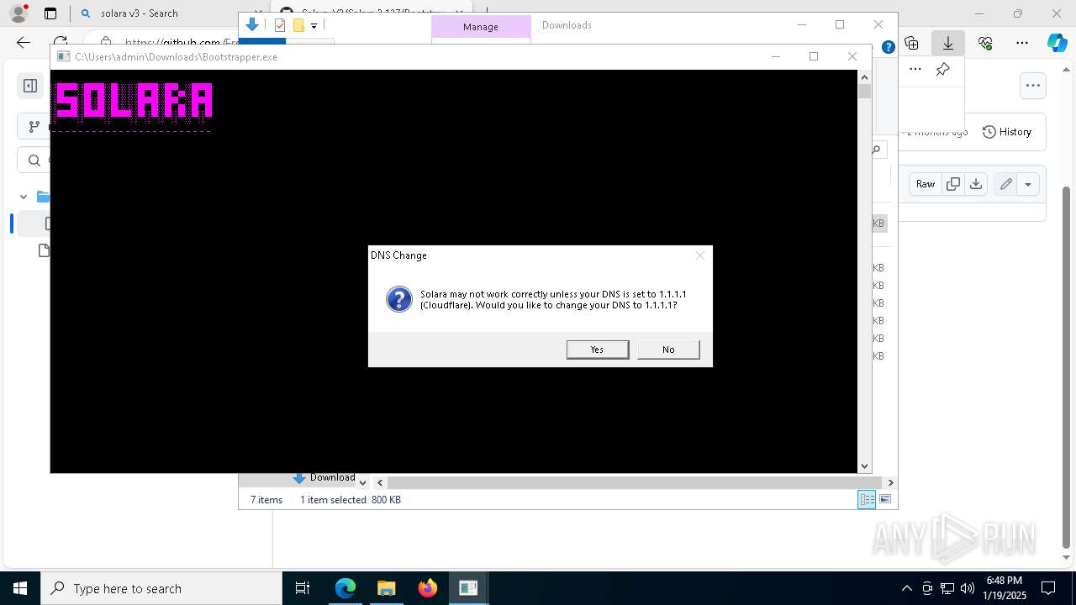
Task: Open more options in Downloads flyout
Action: click(x=915, y=70)
